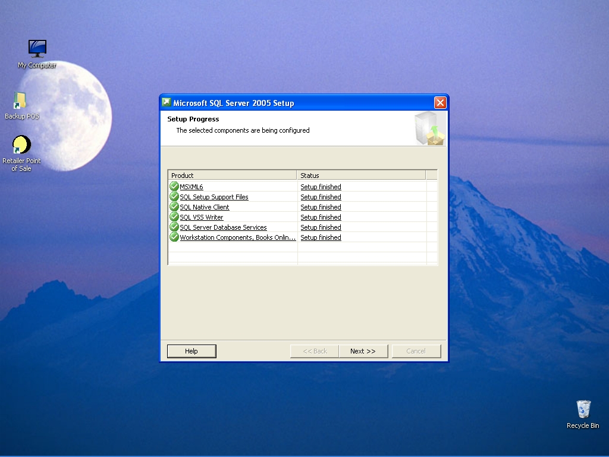
Task: Open the SQL Setup Support Files link
Action: point(214,197)
